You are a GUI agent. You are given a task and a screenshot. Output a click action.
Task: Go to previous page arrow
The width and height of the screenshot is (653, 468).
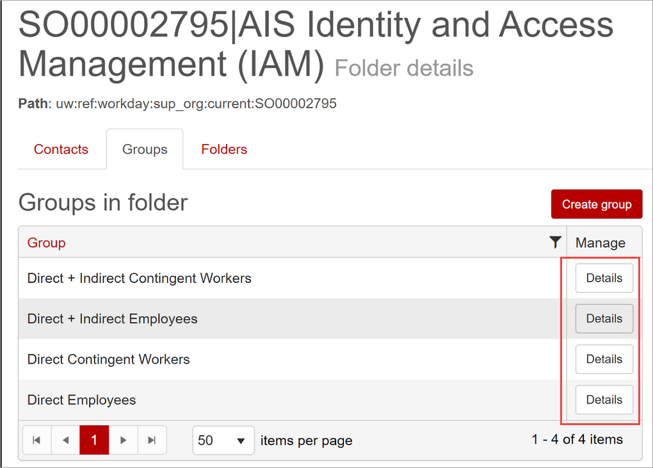pos(65,440)
